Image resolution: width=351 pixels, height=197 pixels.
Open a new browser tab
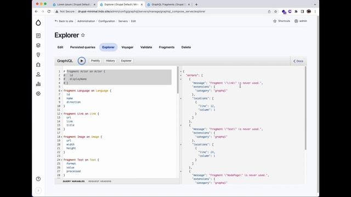click(196, 4)
